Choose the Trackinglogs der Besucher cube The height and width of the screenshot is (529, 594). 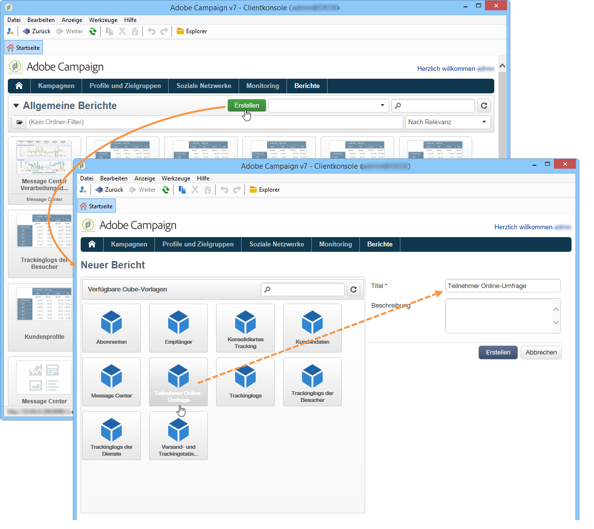(x=312, y=382)
